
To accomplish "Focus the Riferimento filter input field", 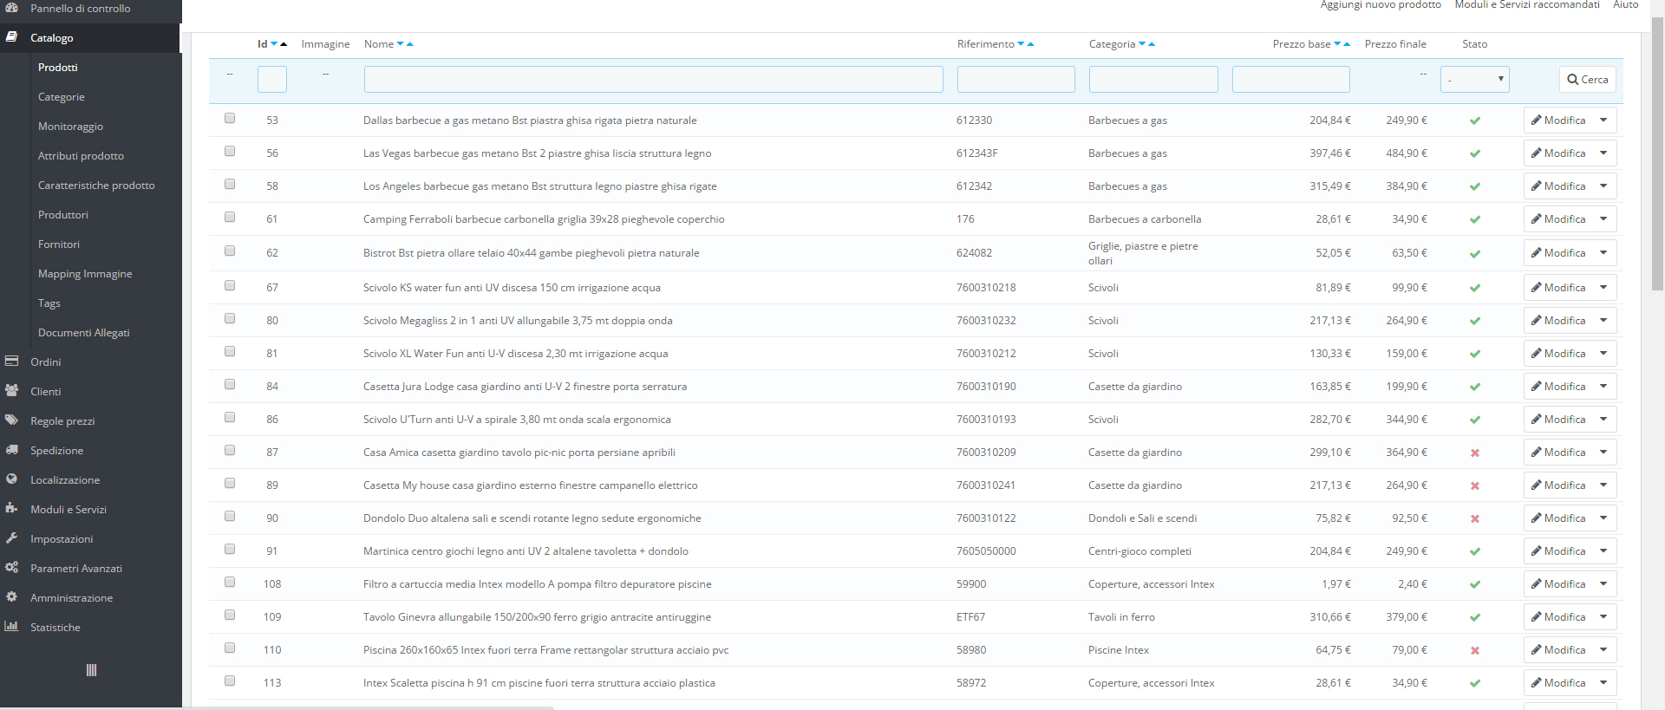I will tap(1016, 80).
